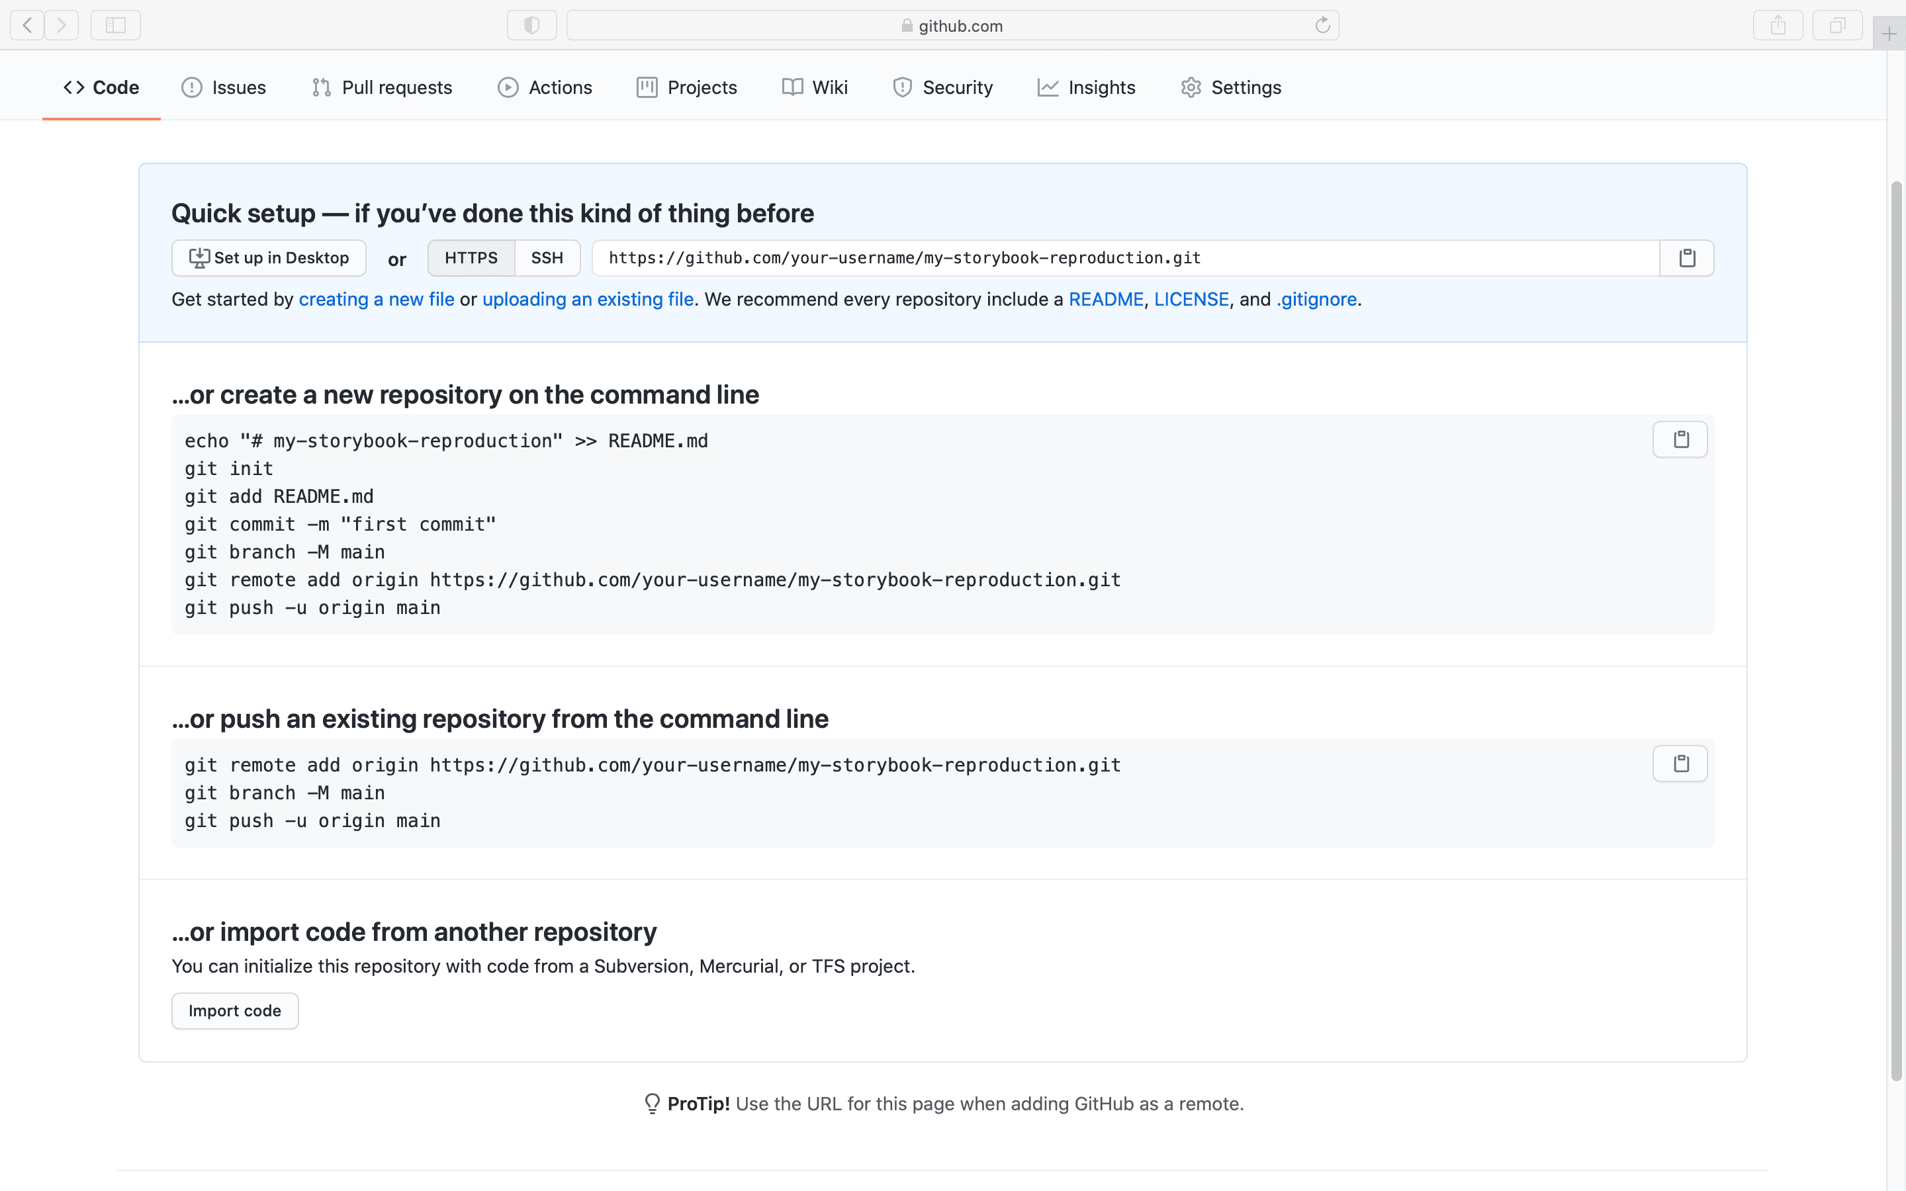Click the copy button for HTTPS URL
The height and width of the screenshot is (1191, 1906).
[x=1686, y=257]
